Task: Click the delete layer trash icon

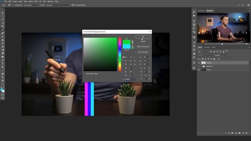Action: 247,133
